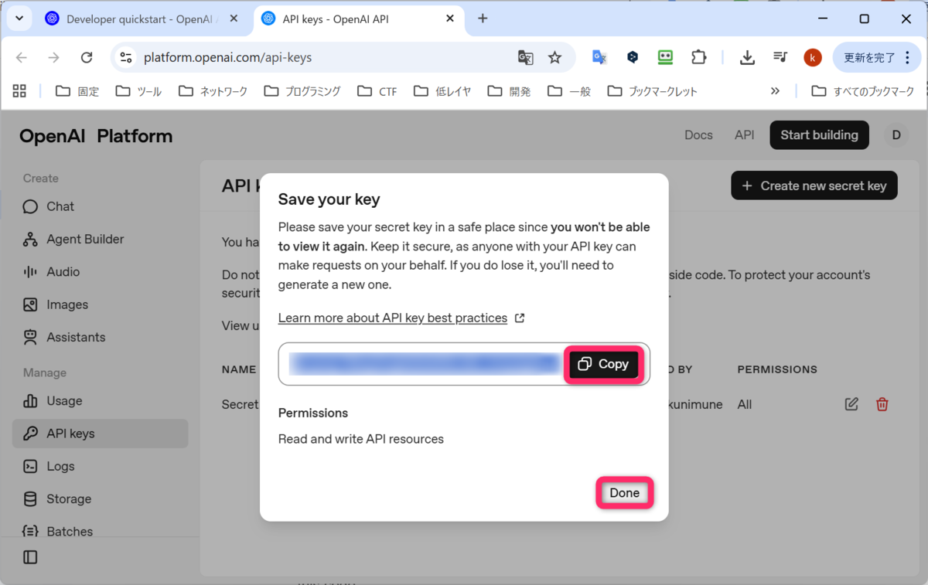
Task: Collapse sidebar with the panel toggle icon
Action: pos(30,557)
